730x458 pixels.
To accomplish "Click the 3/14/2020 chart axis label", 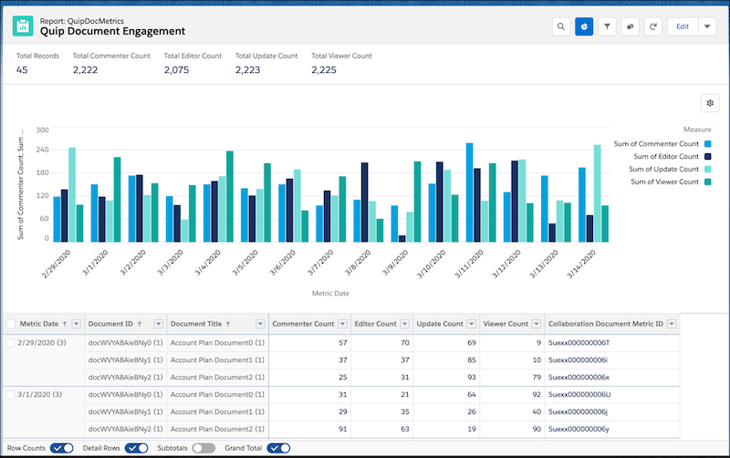I will tap(581, 264).
